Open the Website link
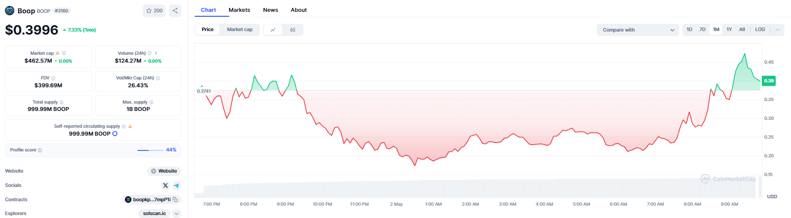 point(164,171)
